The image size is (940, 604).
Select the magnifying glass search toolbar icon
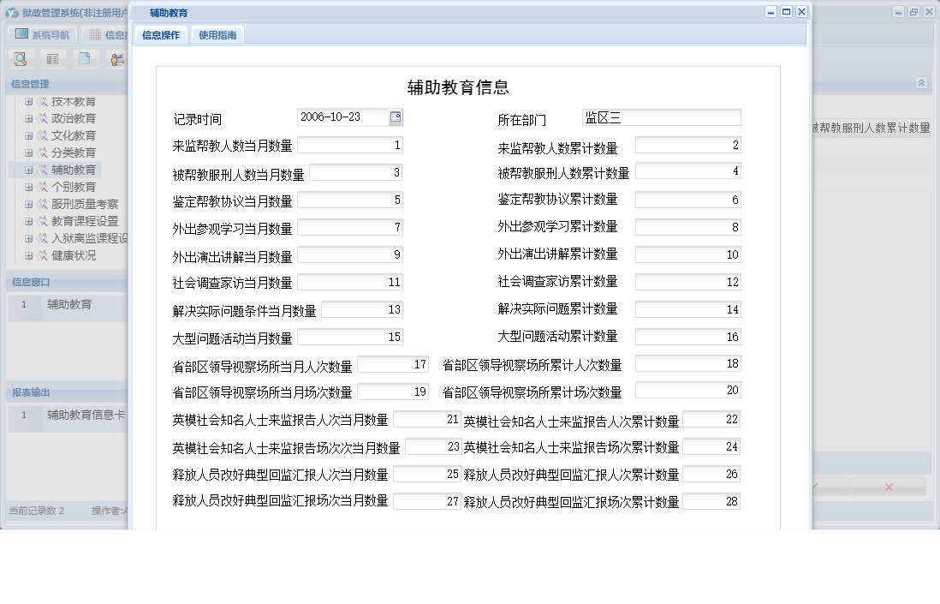tap(20, 59)
